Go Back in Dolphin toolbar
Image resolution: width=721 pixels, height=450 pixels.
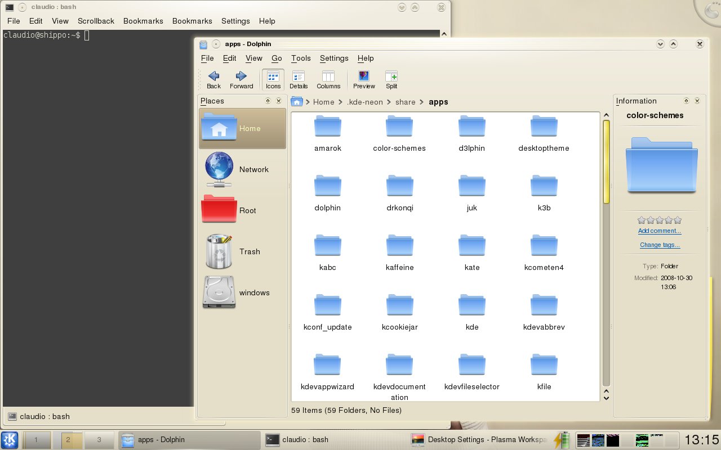pyautogui.click(x=213, y=80)
